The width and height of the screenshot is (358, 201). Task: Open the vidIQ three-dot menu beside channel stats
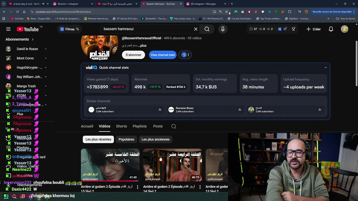188,55
